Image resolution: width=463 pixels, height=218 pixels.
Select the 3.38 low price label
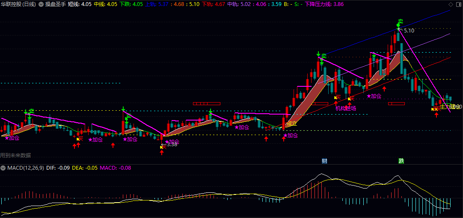tap(172, 144)
